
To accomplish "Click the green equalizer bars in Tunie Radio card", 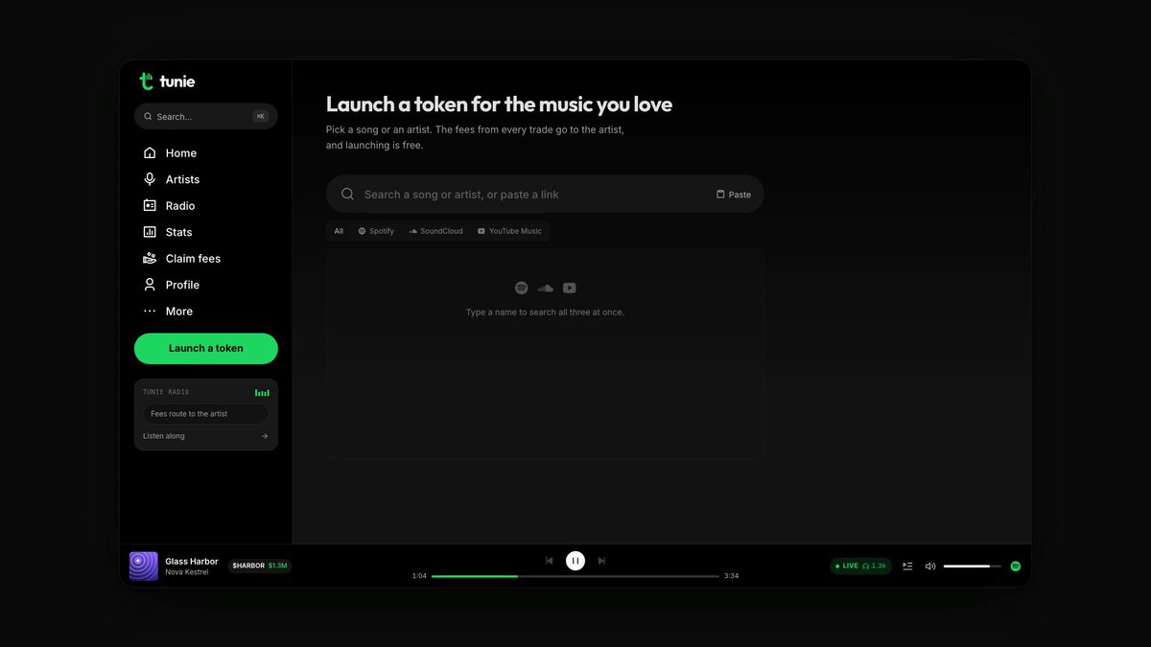I will click(x=262, y=393).
